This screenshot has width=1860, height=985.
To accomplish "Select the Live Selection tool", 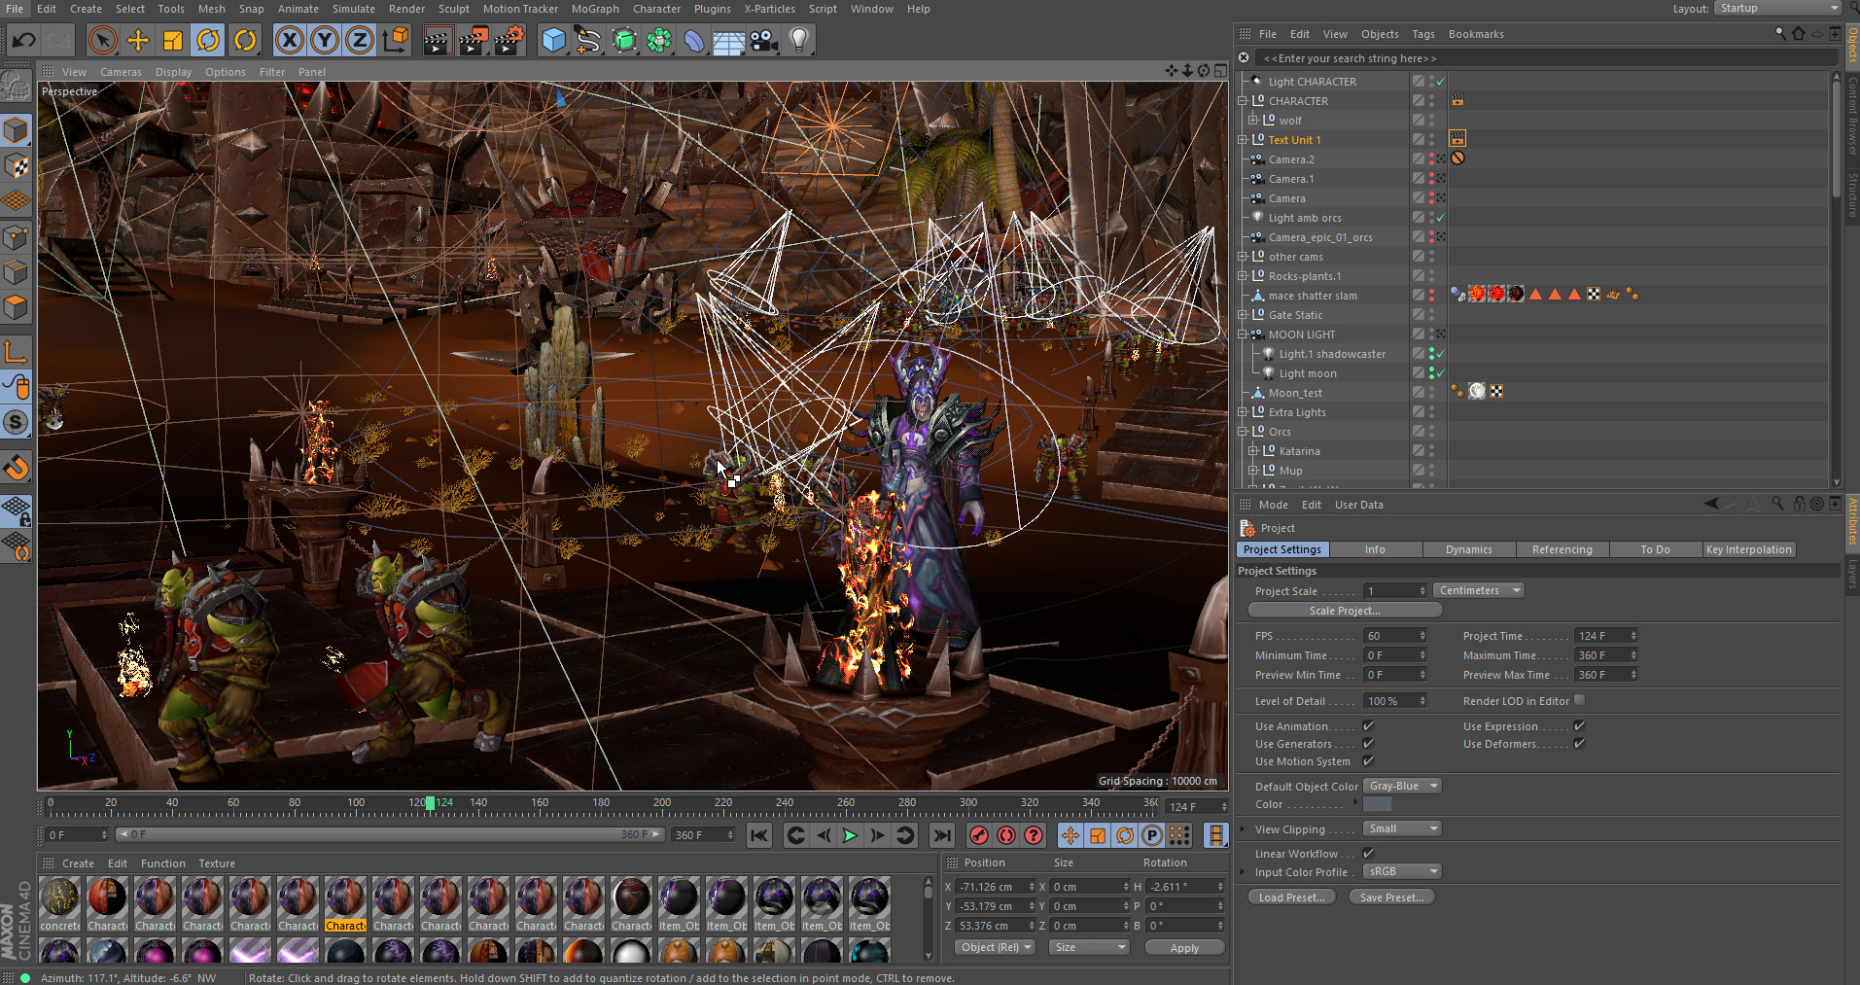I will coord(102,41).
